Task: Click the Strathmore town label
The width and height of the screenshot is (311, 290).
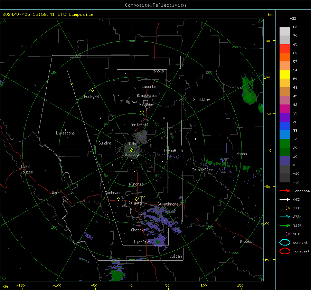Action: [168, 204]
